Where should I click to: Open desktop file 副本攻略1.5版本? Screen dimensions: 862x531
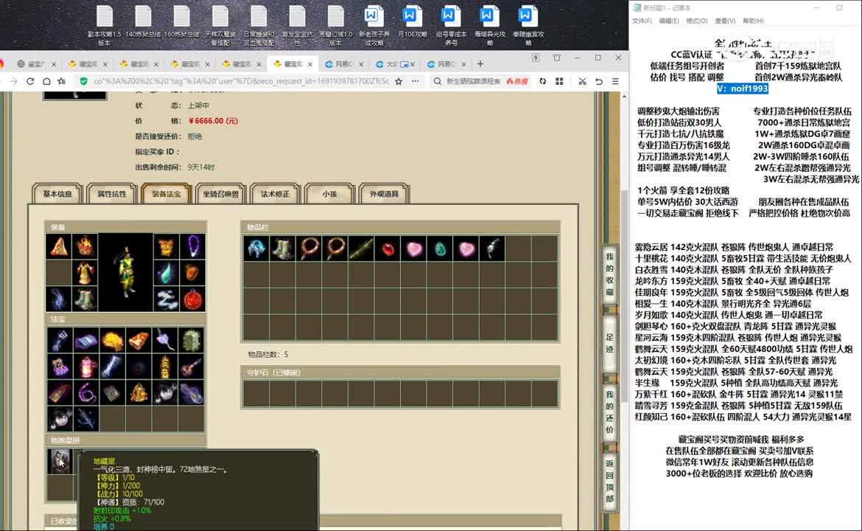[105, 26]
